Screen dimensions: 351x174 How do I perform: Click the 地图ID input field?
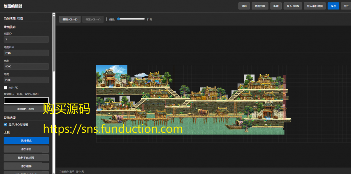[26, 40]
